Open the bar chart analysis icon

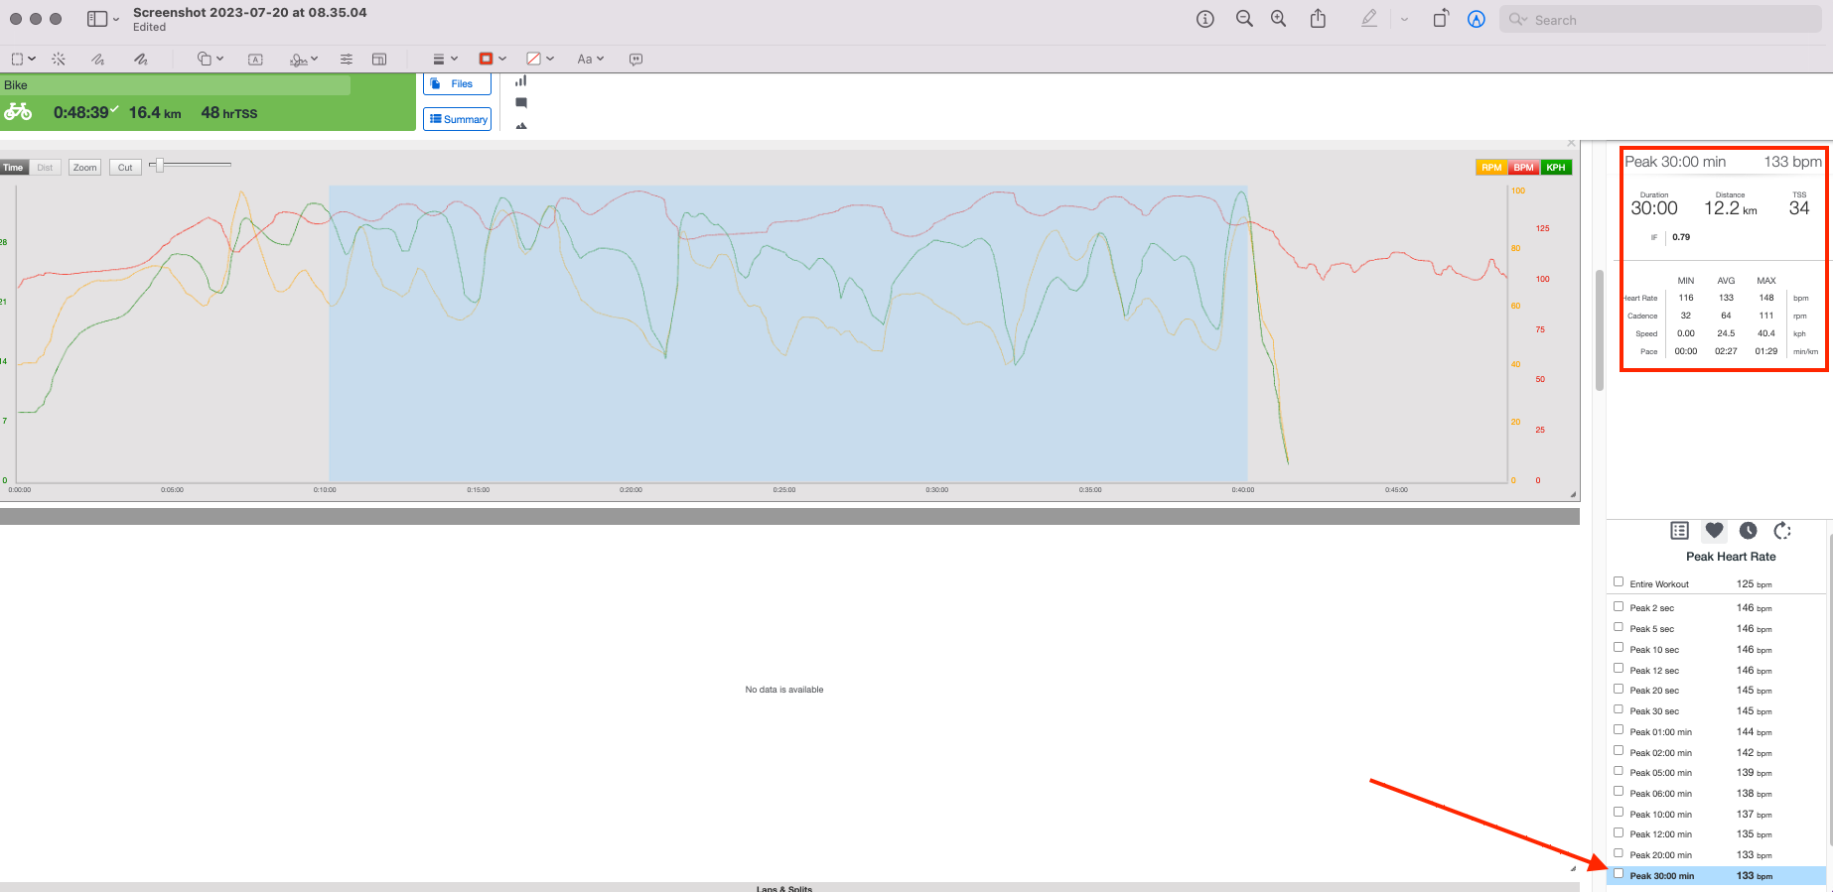tap(520, 81)
